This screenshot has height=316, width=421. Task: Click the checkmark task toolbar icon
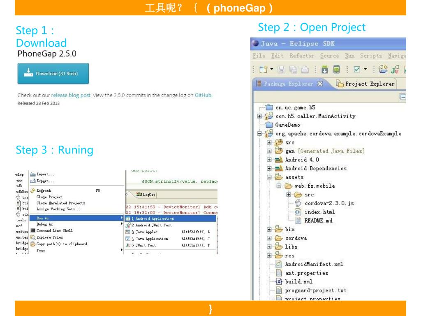point(357,69)
